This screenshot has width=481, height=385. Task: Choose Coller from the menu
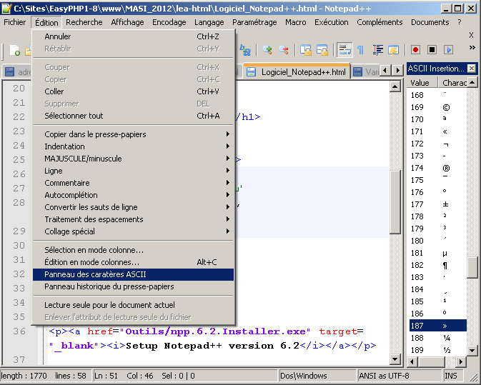[133, 91]
